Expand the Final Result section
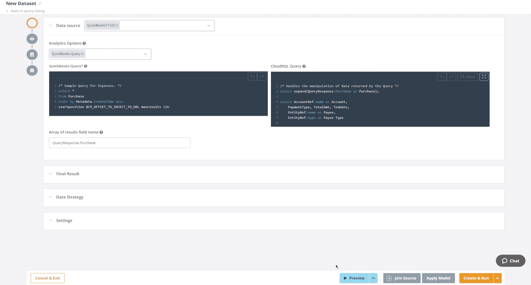Screen dimensions: 531x285 click(51, 174)
